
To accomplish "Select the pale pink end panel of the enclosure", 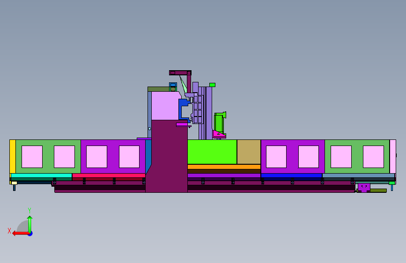I will pyautogui.click(x=393, y=157).
